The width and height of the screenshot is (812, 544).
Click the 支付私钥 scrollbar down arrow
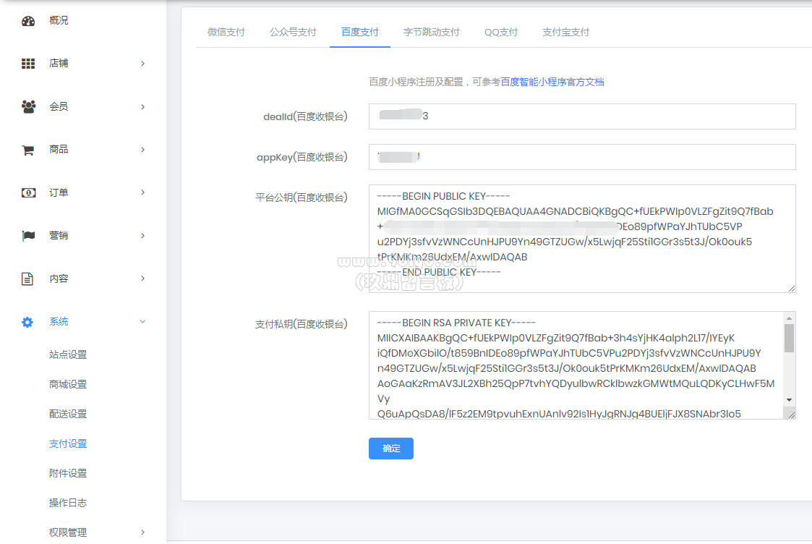(x=789, y=400)
